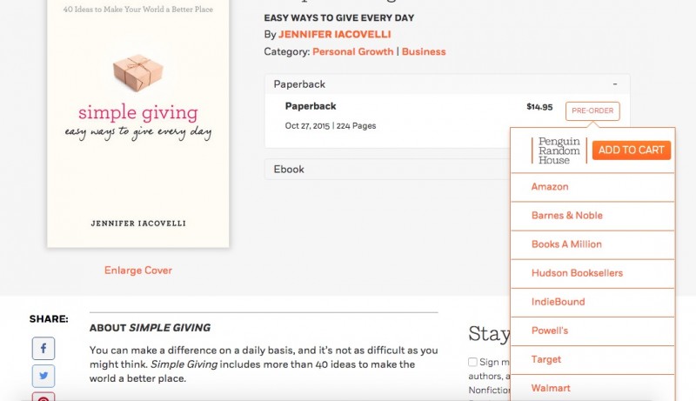Click the Enlarge Cover link
696x401 pixels.
tap(138, 271)
